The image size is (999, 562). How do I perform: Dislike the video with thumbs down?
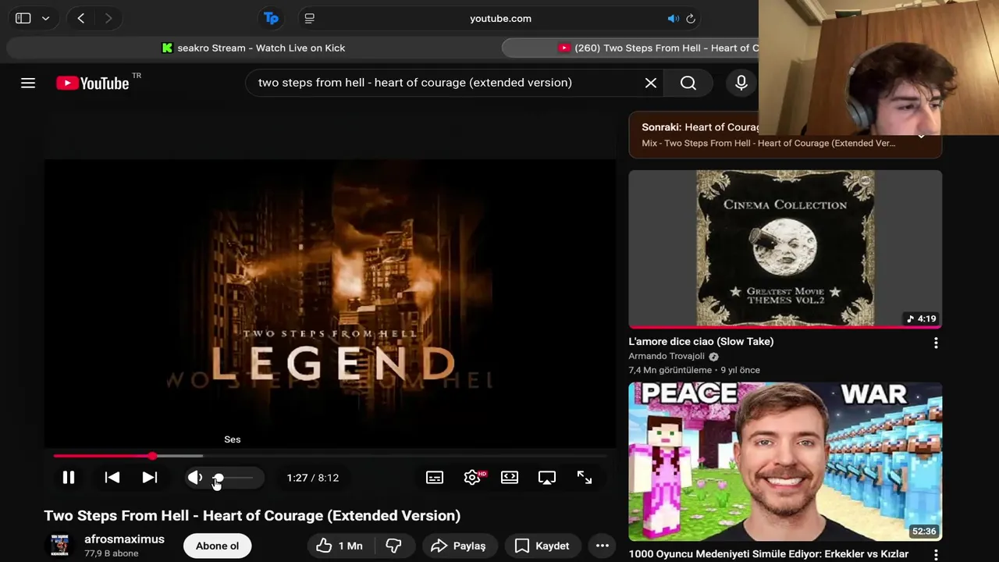394,546
